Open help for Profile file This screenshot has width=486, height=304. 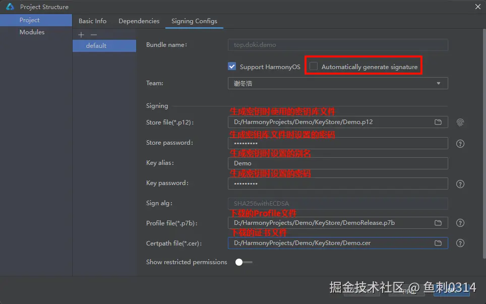(460, 223)
